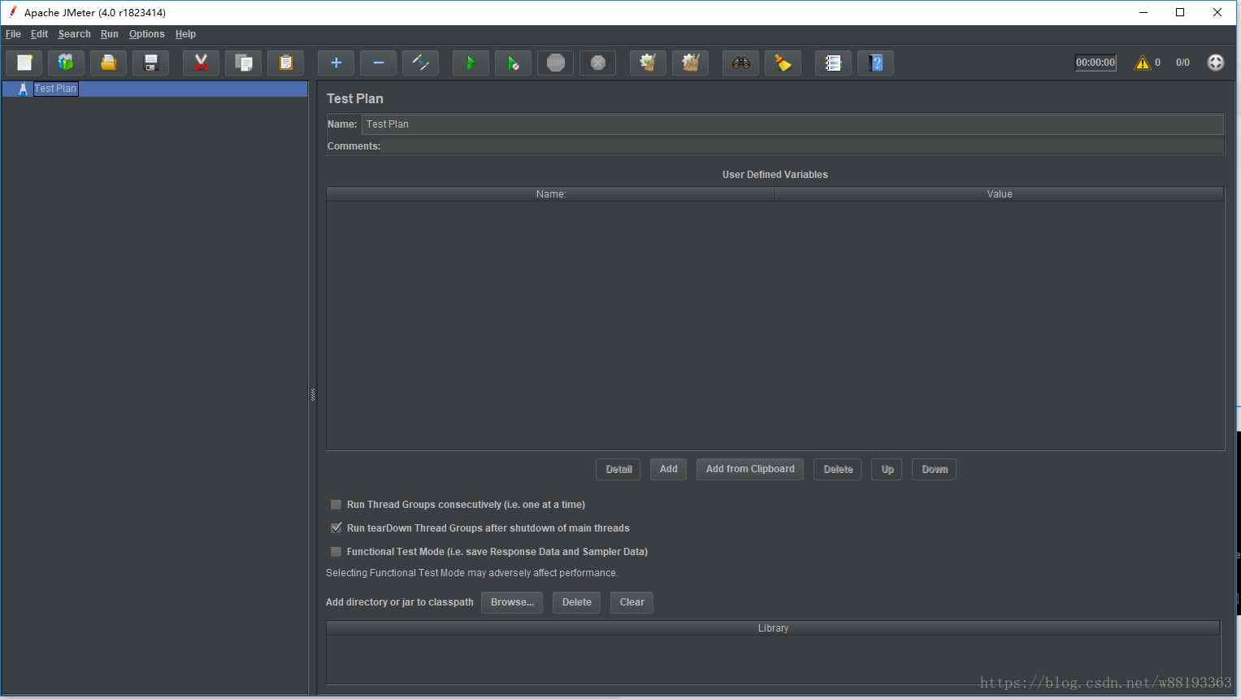This screenshot has height=699, width=1241.
Task: Click the 0/0 thread count indicator
Action: 1182,63
